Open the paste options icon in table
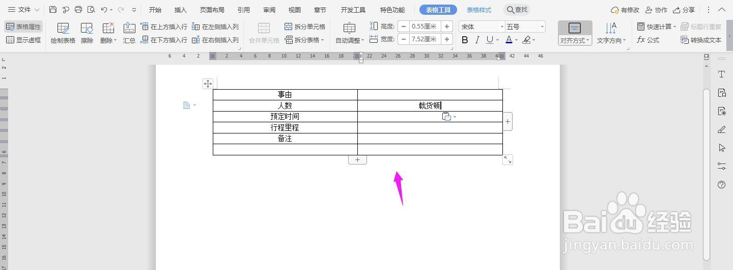The height and width of the screenshot is (270, 733). [x=448, y=117]
